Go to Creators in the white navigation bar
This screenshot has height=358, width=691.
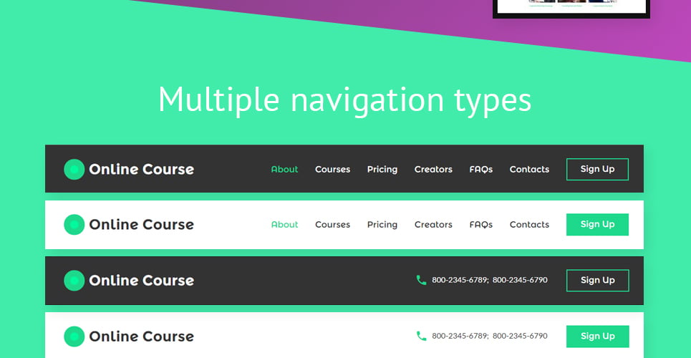(433, 224)
